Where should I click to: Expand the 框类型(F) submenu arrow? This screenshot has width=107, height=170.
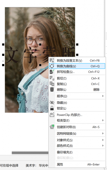[x=103, y=120]
